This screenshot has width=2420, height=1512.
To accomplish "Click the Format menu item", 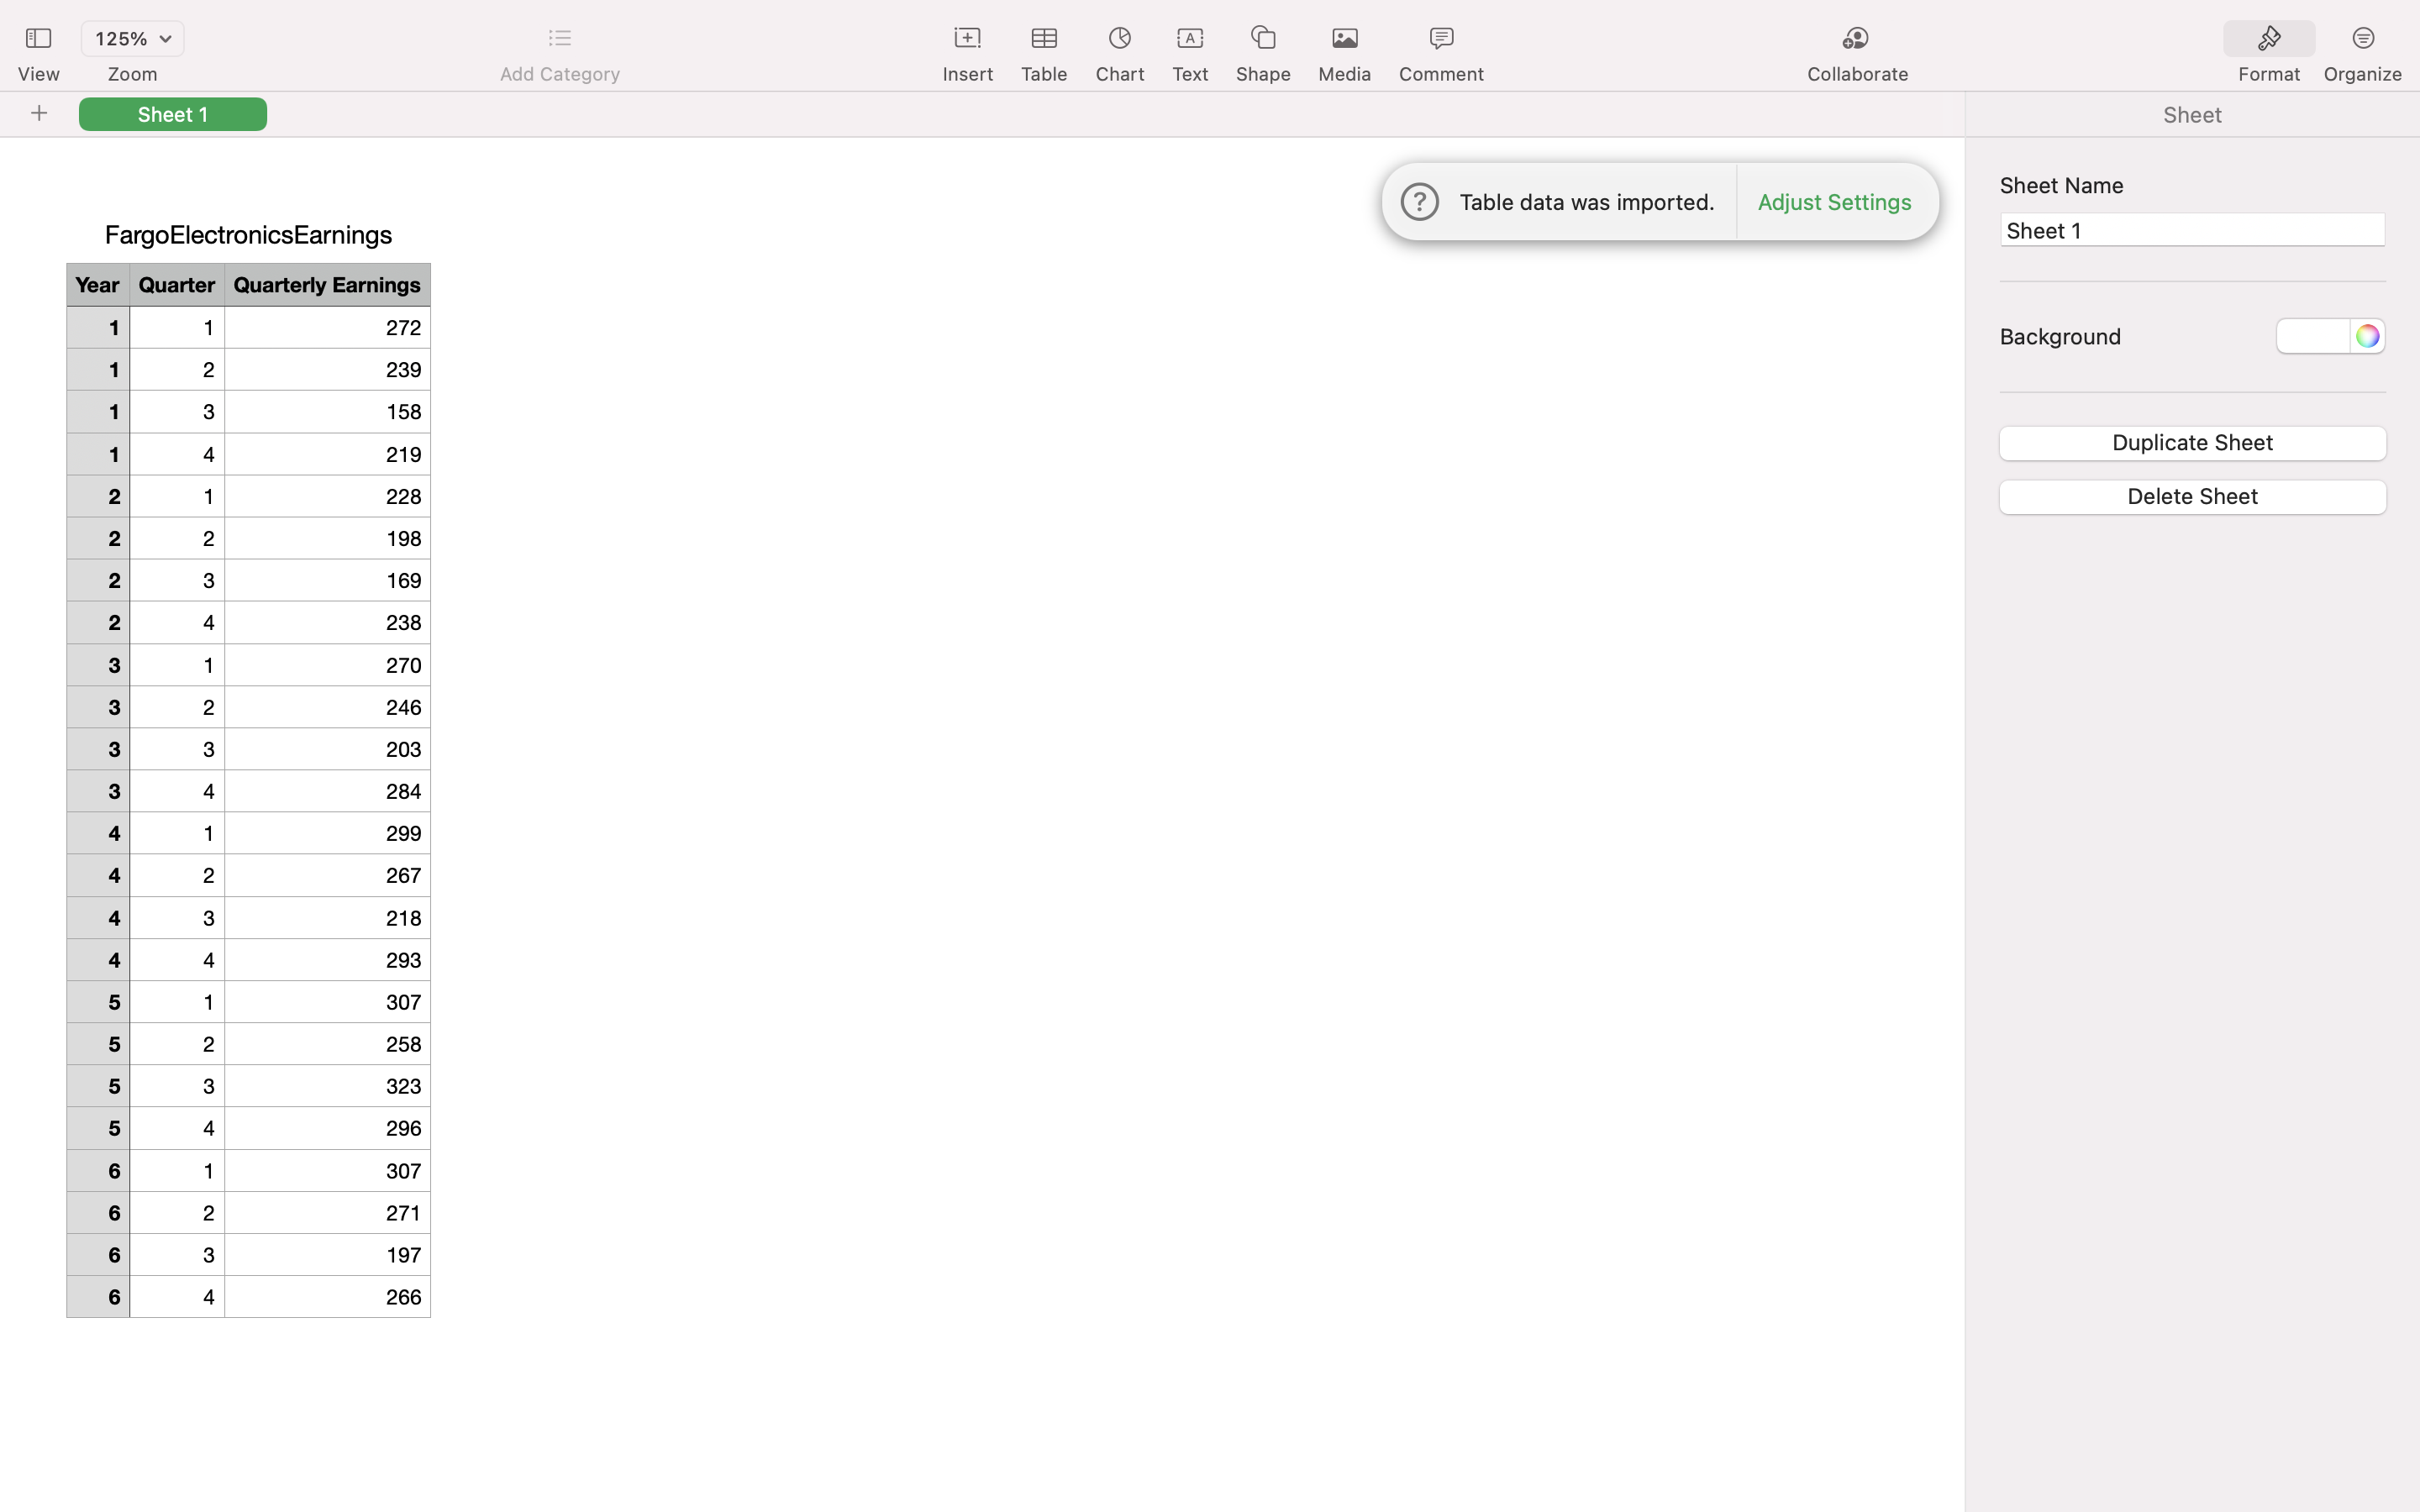I will (x=2269, y=50).
